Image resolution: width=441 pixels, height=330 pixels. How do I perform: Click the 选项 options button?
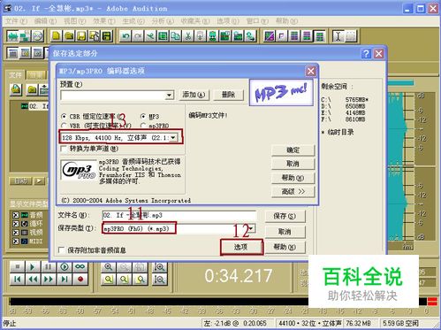241,247
